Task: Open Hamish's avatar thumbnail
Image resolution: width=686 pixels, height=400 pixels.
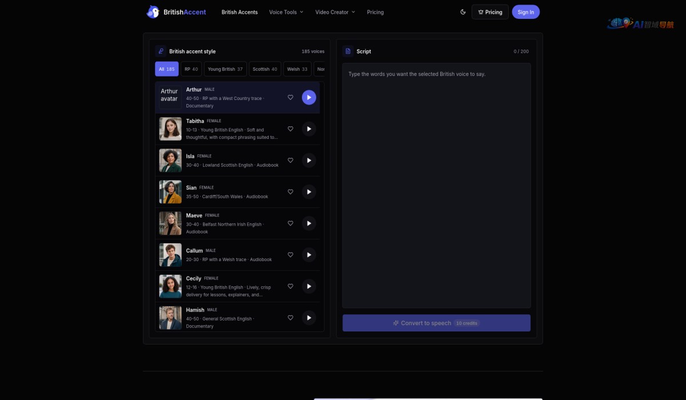Action: pyautogui.click(x=170, y=318)
